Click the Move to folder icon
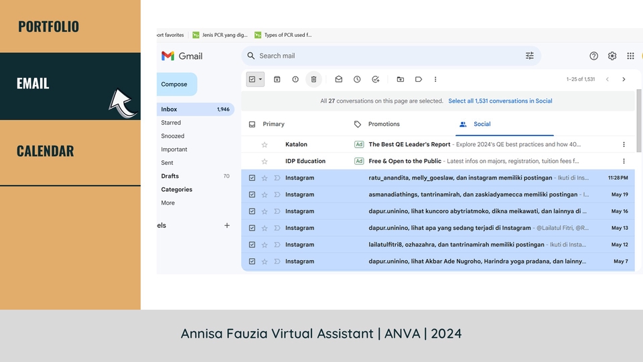643x362 pixels. [x=401, y=79]
